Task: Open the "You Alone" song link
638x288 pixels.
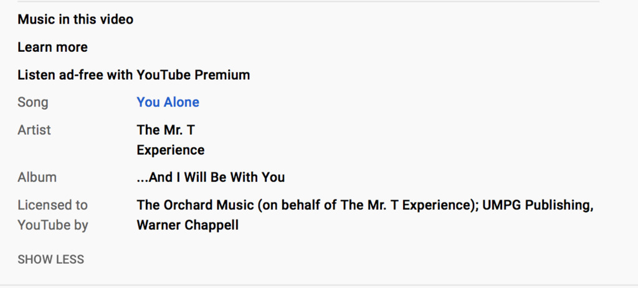Action: (x=168, y=102)
